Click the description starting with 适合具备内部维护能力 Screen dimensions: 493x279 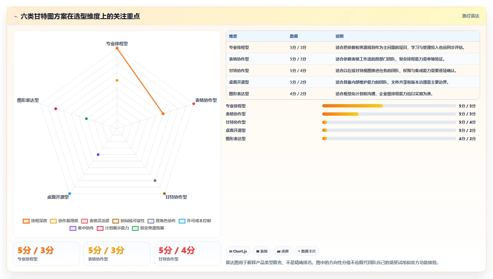point(392,82)
